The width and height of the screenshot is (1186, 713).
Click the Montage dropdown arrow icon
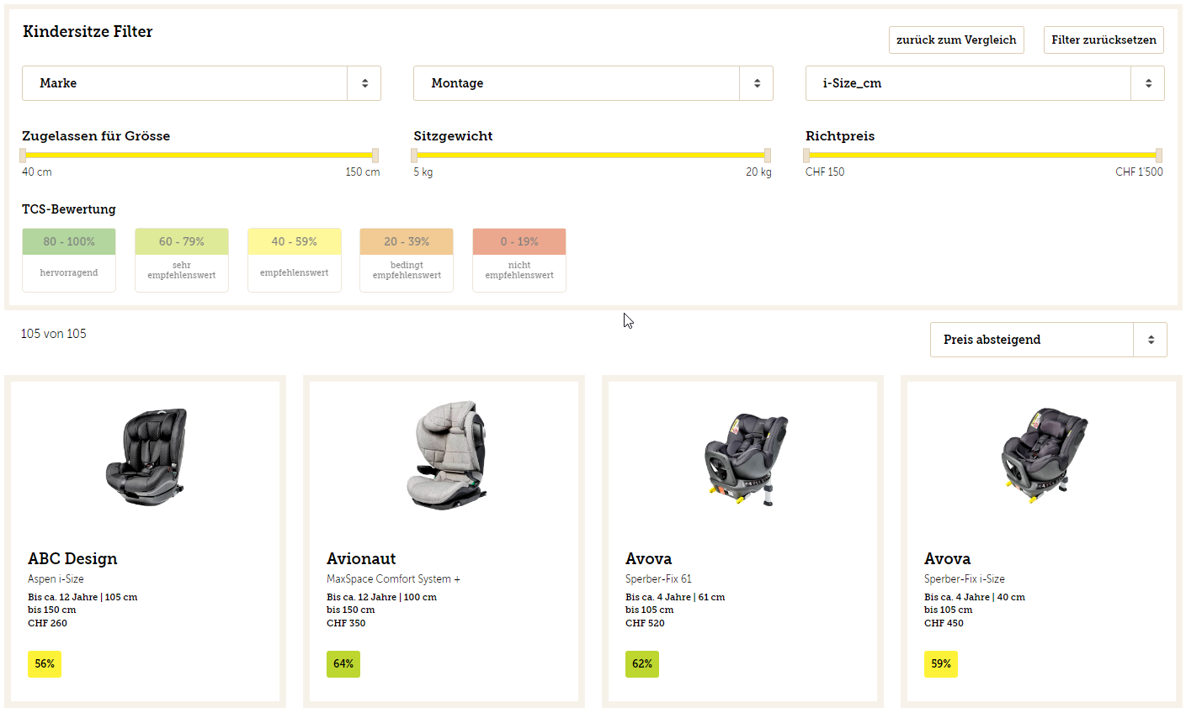coord(757,83)
